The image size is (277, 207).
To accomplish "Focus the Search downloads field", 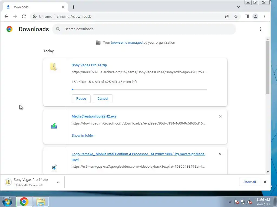I will (144, 29).
